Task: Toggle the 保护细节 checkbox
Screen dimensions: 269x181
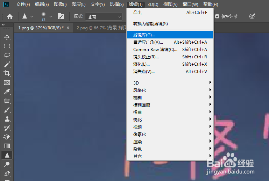Action: [x=217, y=16]
